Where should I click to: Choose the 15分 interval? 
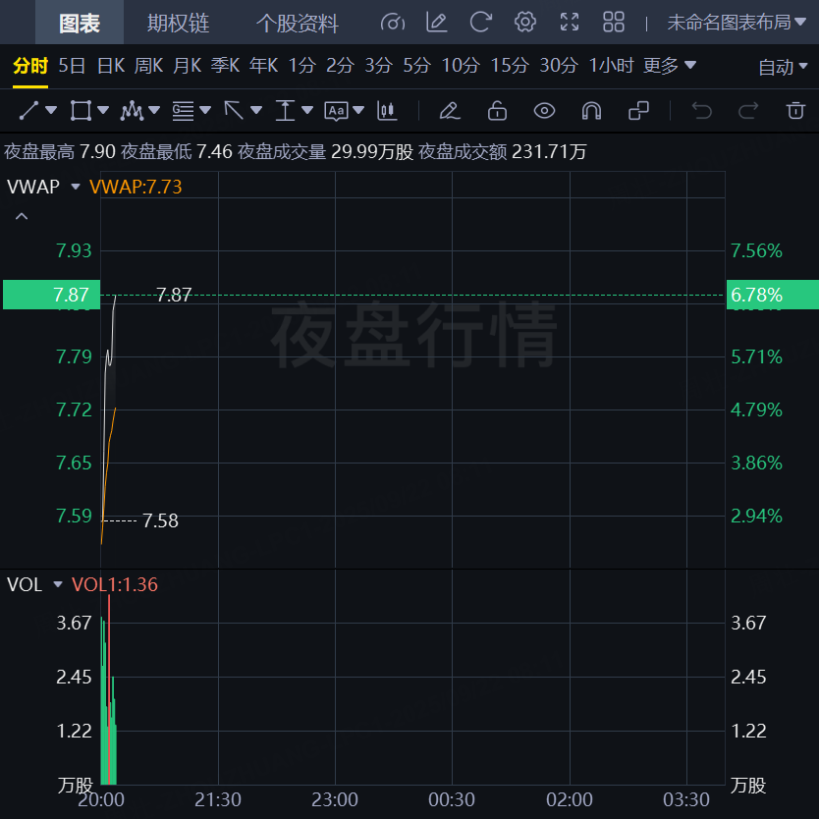(510, 66)
